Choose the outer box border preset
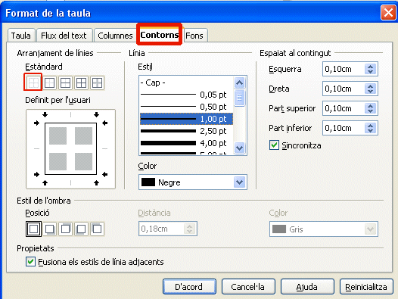The height and width of the screenshot is (299, 398). coord(49,83)
